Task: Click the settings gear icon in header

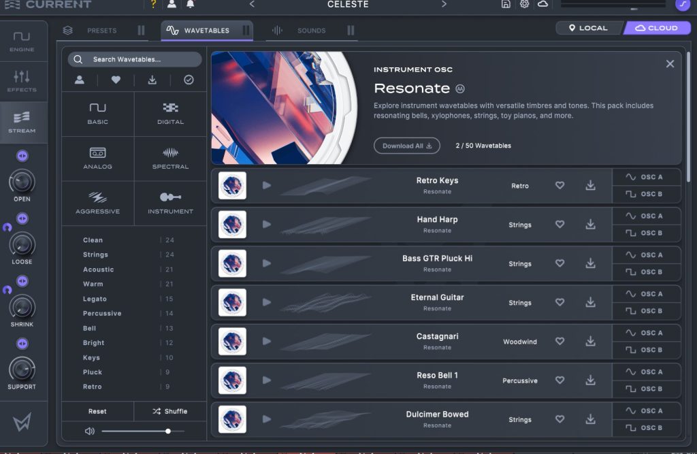Action: [x=524, y=4]
